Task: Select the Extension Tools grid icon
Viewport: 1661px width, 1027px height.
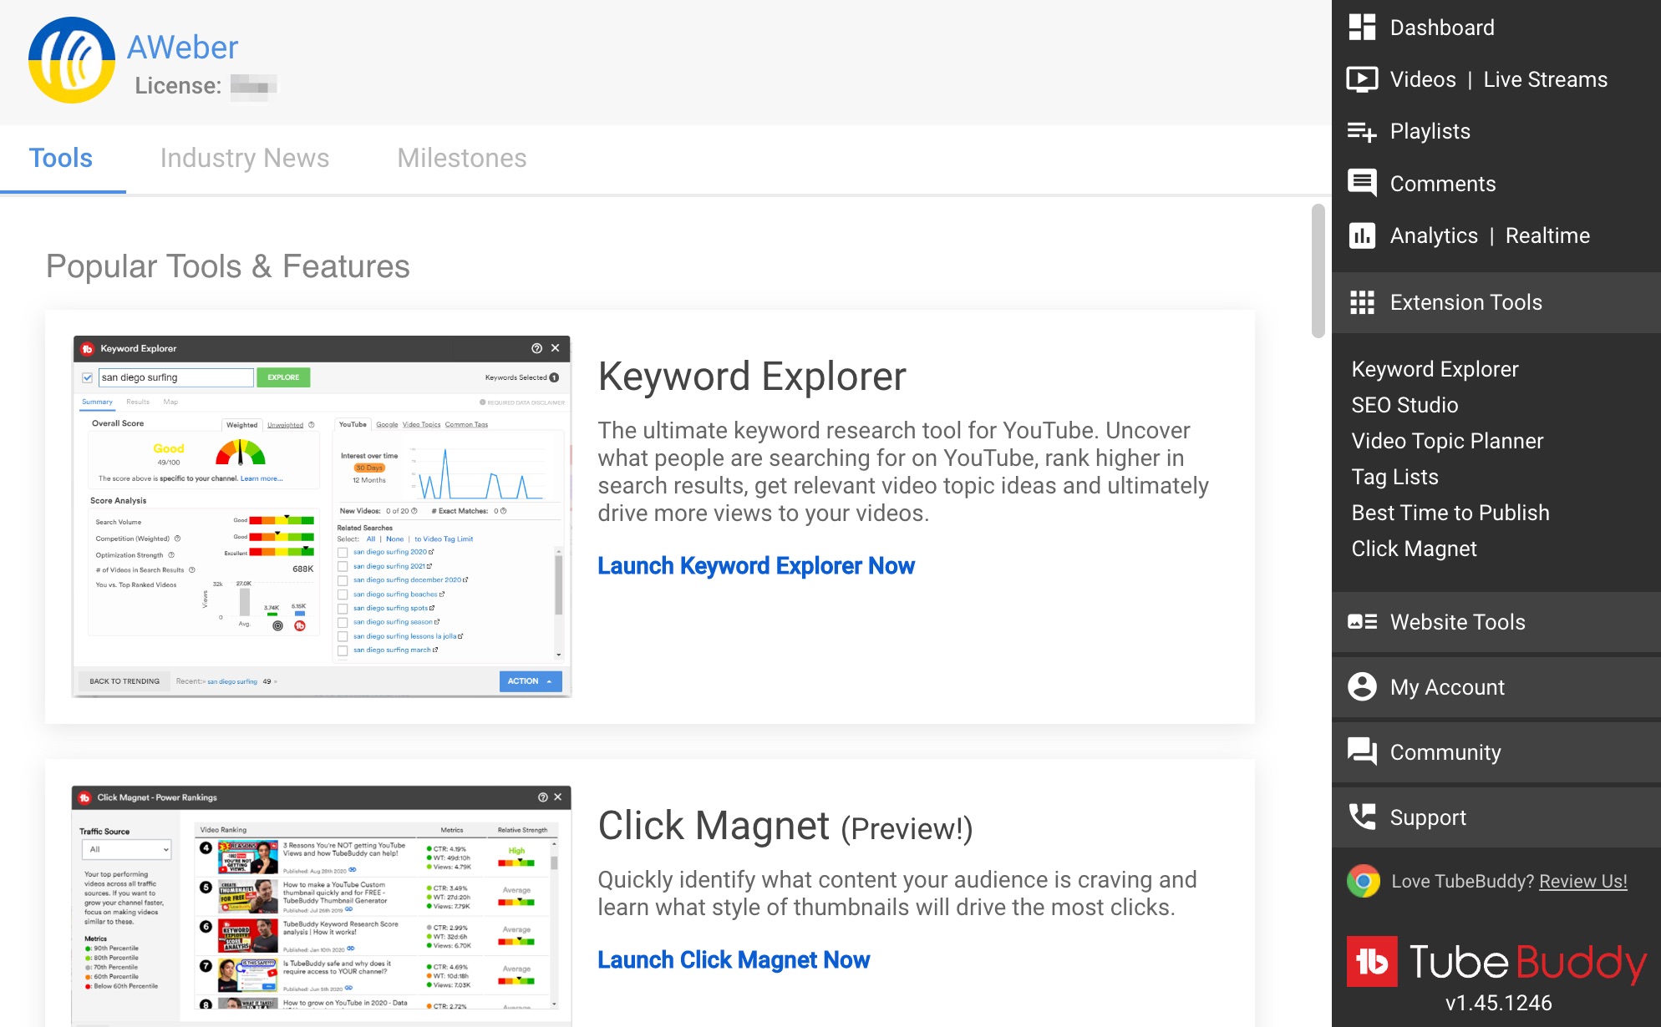Action: pyautogui.click(x=1363, y=301)
